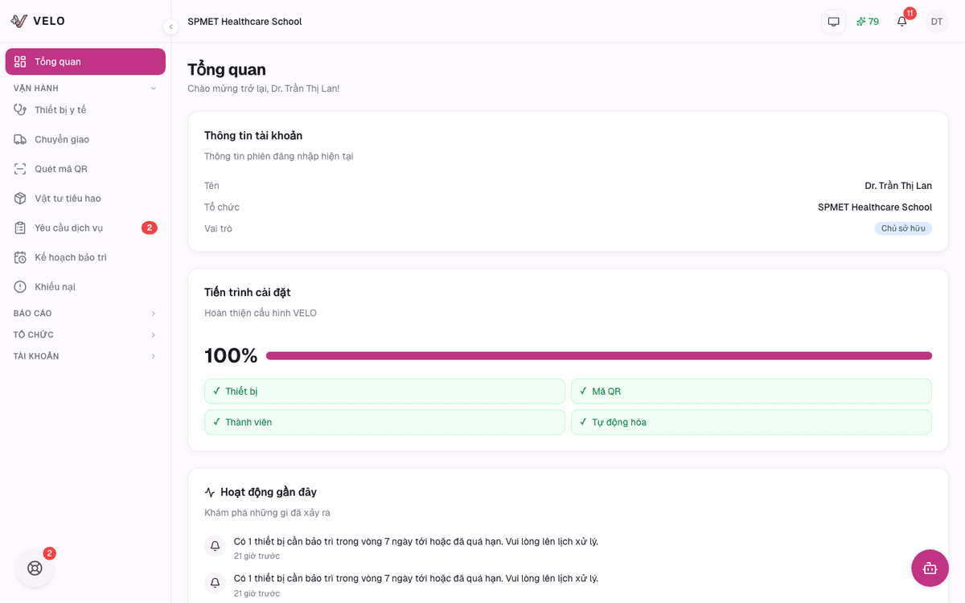Click the DT user avatar
The image size is (965, 603).
[936, 22]
